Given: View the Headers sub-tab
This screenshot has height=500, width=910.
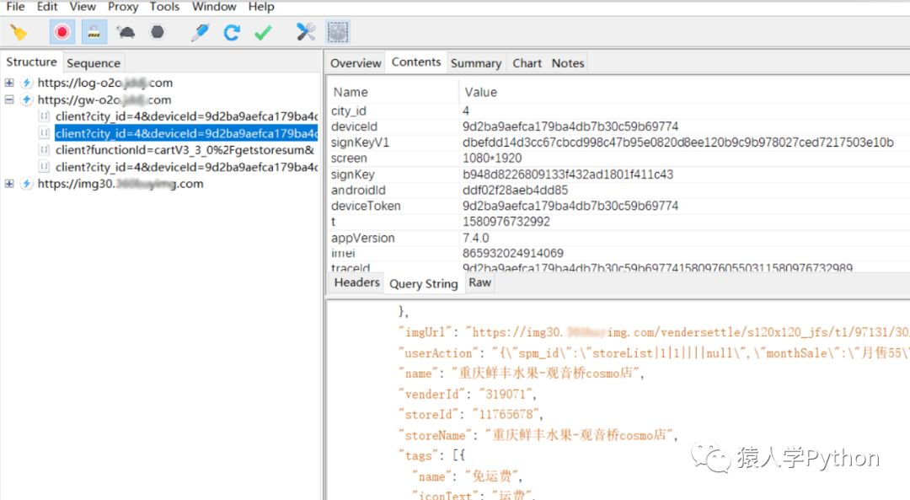Looking at the screenshot, I should pyautogui.click(x=356, y=282).
